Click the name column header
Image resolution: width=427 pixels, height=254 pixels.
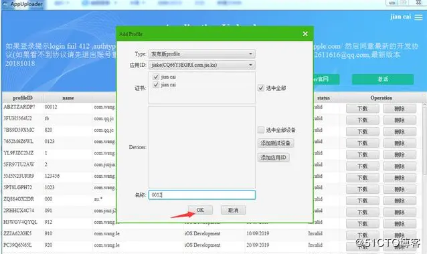[68, 98]
